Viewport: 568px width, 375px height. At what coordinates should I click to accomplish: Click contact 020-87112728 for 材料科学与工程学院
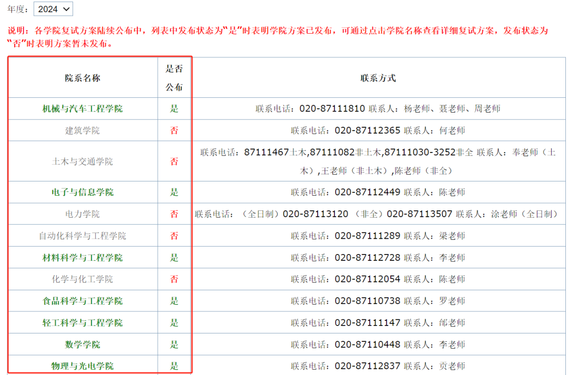pos(378,258)
